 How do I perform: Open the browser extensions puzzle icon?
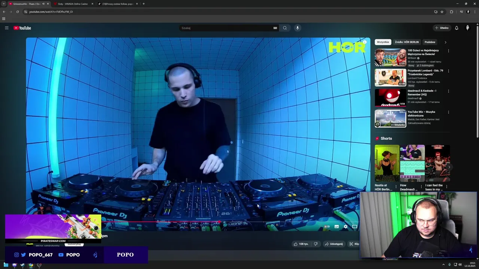(451, 12)
